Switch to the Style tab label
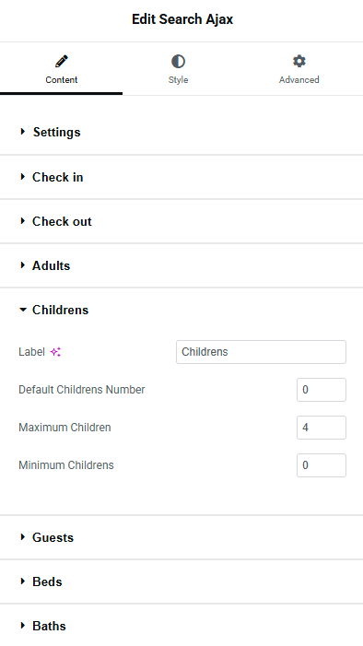Screen dimensions: 363x646 [178, 79]
